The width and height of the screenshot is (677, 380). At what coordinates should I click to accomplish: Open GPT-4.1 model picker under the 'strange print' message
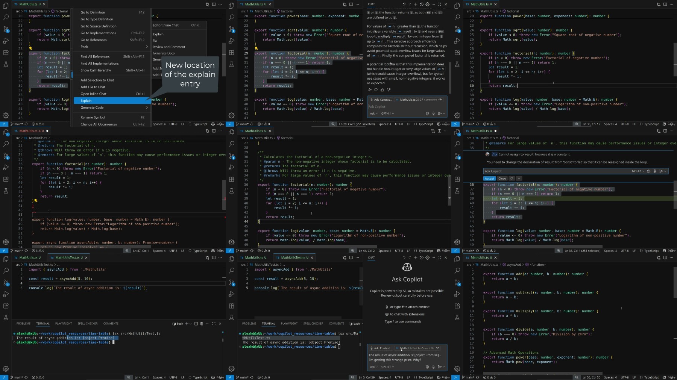click(388, 367)
